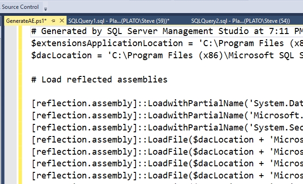Screen dimensions: 303x184
Task: Click the $dacLocation variable at line start
Action: [61, 55]
